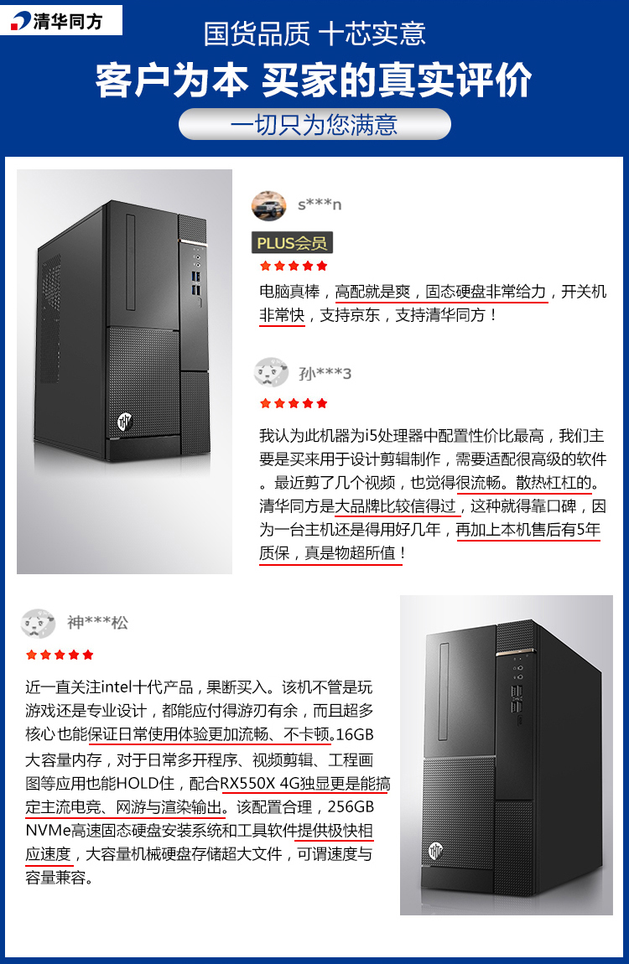The height and width of the screenshot is (964, 629).
Task: Click the dog avatar of 孙***3
Action: point(271,372)
